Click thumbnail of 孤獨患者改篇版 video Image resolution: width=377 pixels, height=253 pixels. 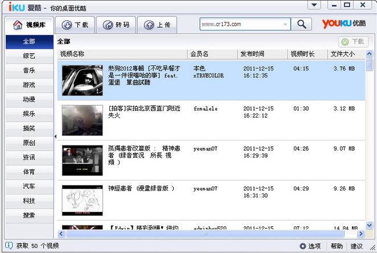tap(82, 160)
